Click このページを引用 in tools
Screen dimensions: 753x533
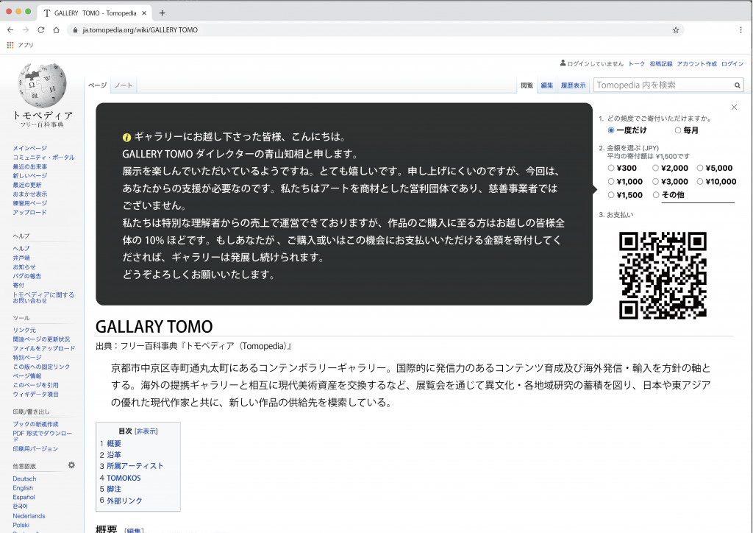35,385
